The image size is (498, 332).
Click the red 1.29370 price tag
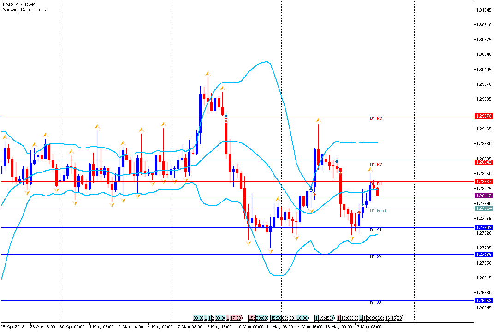point(484,116)
